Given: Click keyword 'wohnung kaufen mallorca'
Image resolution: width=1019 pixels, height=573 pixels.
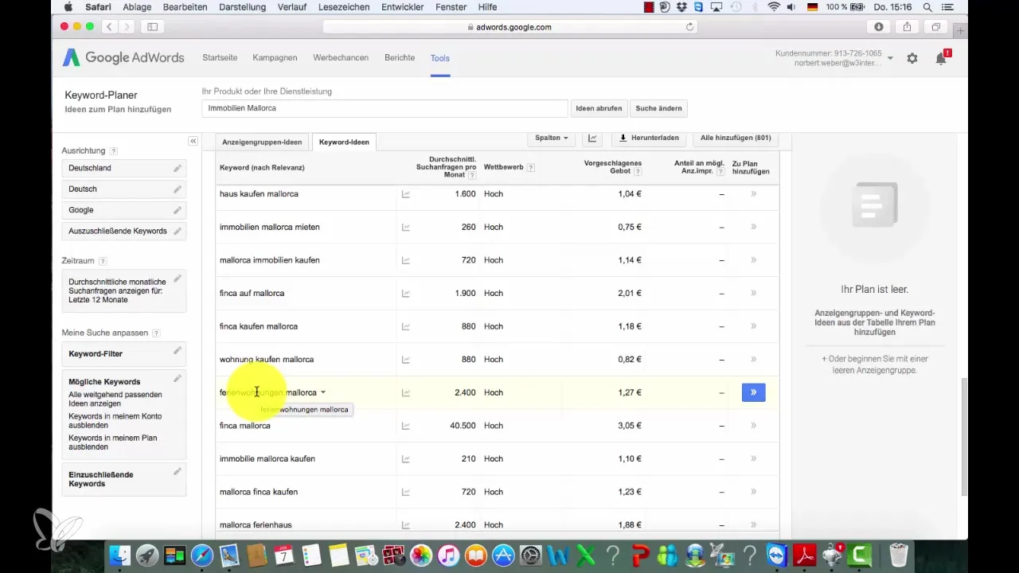Looking at the screenshot, I should [267, 360].
